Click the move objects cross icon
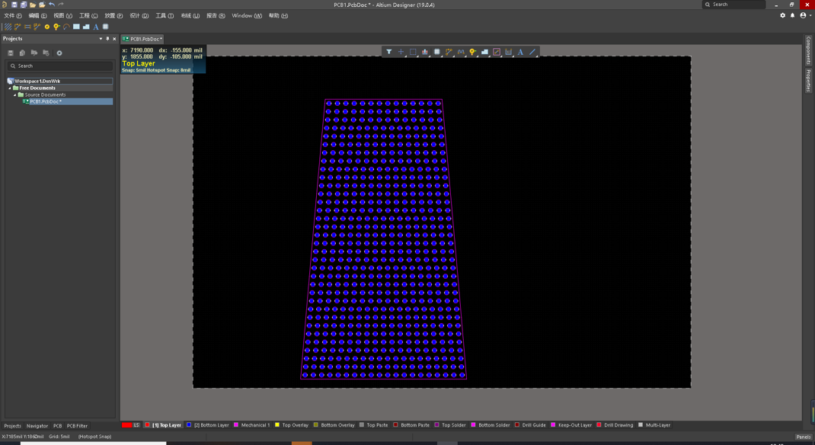Viewport: 815px width, 445px height. point(401,53)
